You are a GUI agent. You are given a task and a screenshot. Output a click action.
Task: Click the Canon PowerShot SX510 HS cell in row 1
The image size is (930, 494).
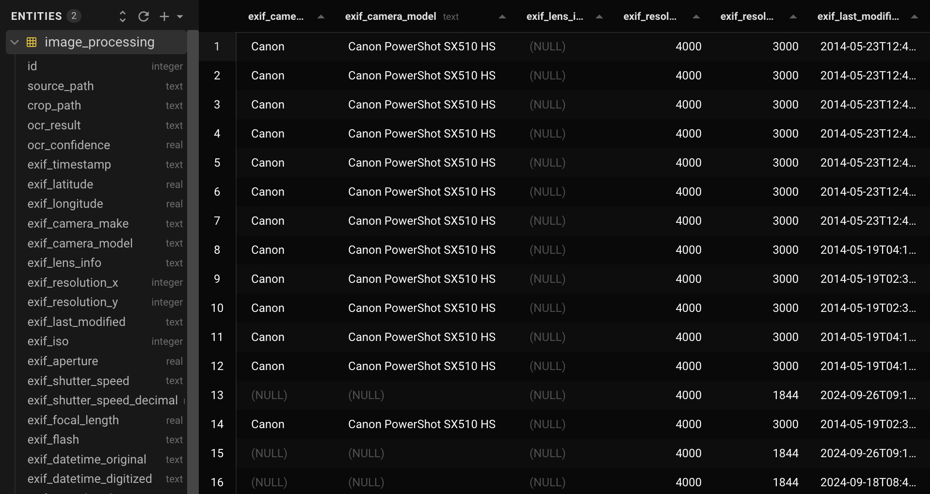pyautogui.click(x=421, y=46)
